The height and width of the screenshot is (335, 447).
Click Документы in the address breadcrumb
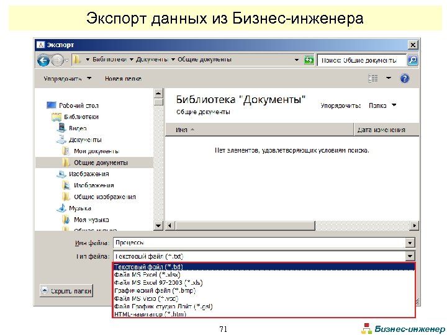[152, 60]
